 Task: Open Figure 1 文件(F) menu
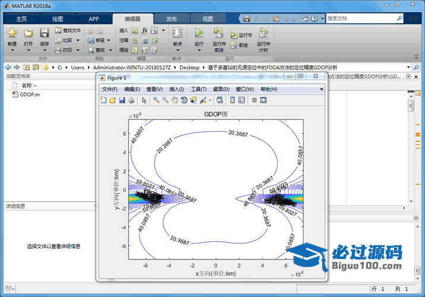coord(109,89)
